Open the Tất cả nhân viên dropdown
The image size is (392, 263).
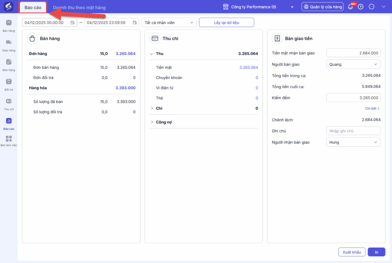(169, 23)
